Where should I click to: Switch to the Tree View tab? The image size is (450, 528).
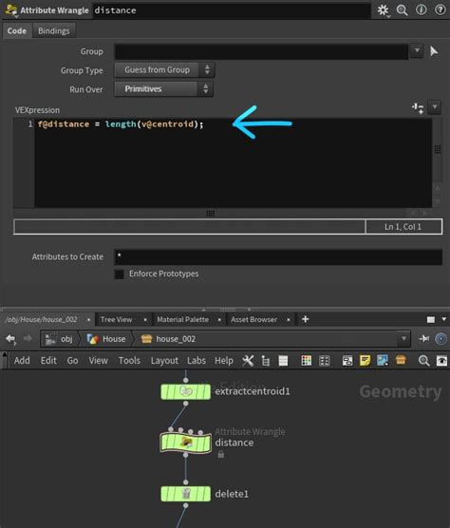click(116, 320)
